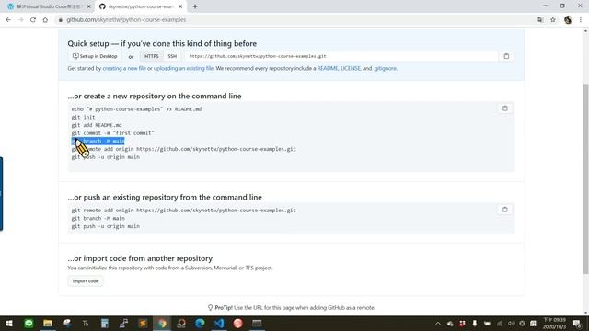Screen dimensions: 589x331
Task: Click the 'git init' command line
Action: pos(83,117)
